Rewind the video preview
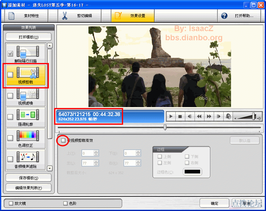Image resolution: width=266 pixels, height=211 pixels. (x=199, y=116)
